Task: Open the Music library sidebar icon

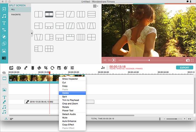Action: (4, 16)
